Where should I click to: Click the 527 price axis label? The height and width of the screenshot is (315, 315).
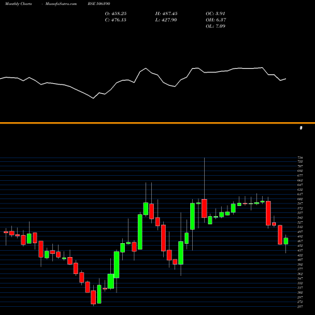300,222
